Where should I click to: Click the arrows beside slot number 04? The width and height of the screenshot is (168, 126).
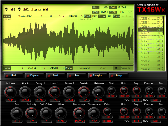pos(6,10)
